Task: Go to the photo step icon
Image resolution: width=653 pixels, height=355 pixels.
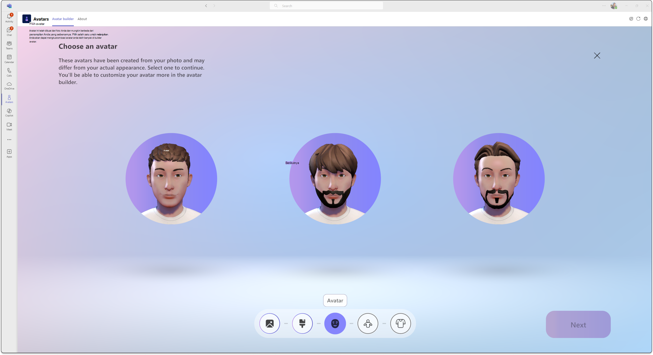Action: (x=269, y=323)
